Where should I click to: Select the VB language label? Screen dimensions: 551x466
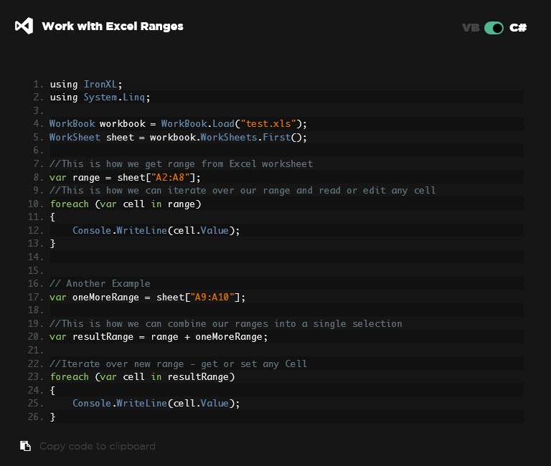coord(471,28)
